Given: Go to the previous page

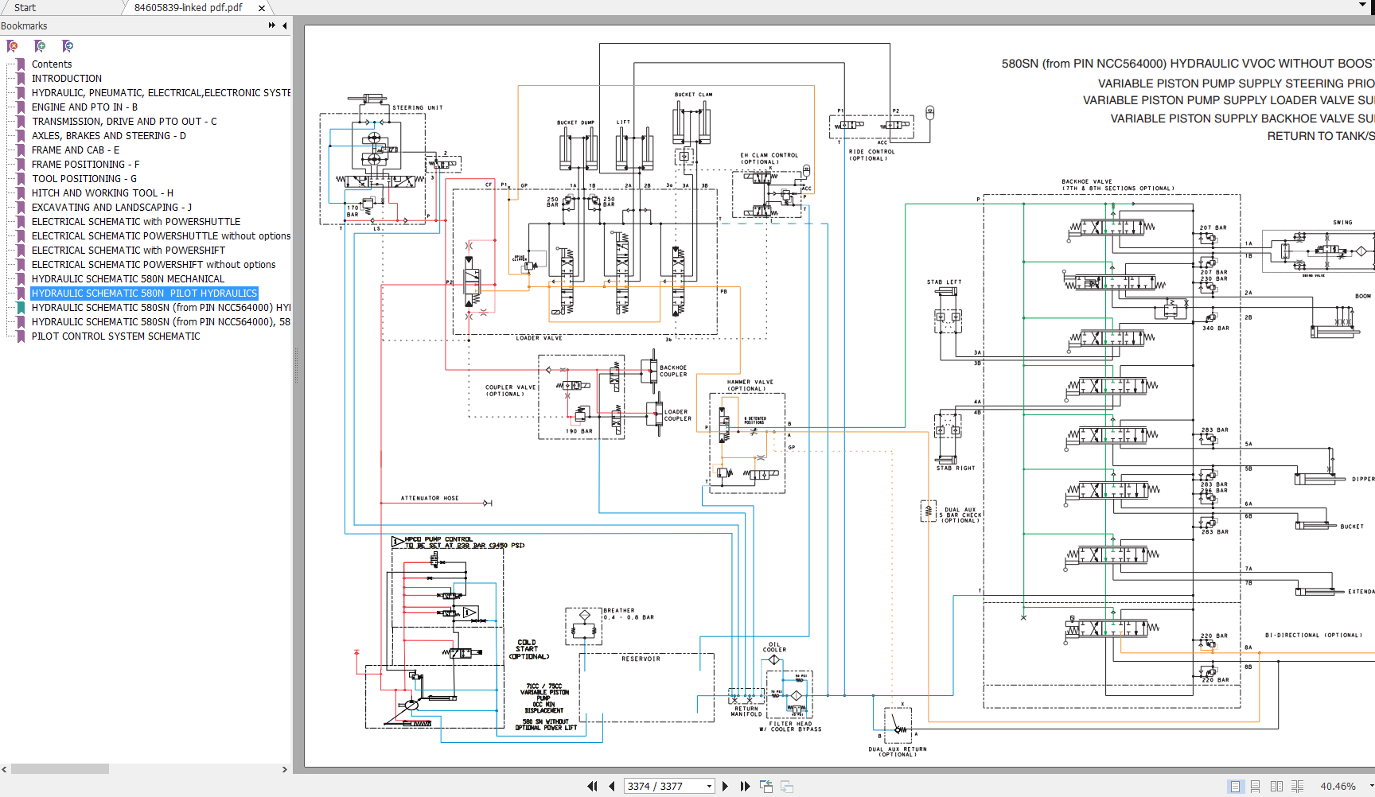Looking at the screenshot, I should (612, 786).
